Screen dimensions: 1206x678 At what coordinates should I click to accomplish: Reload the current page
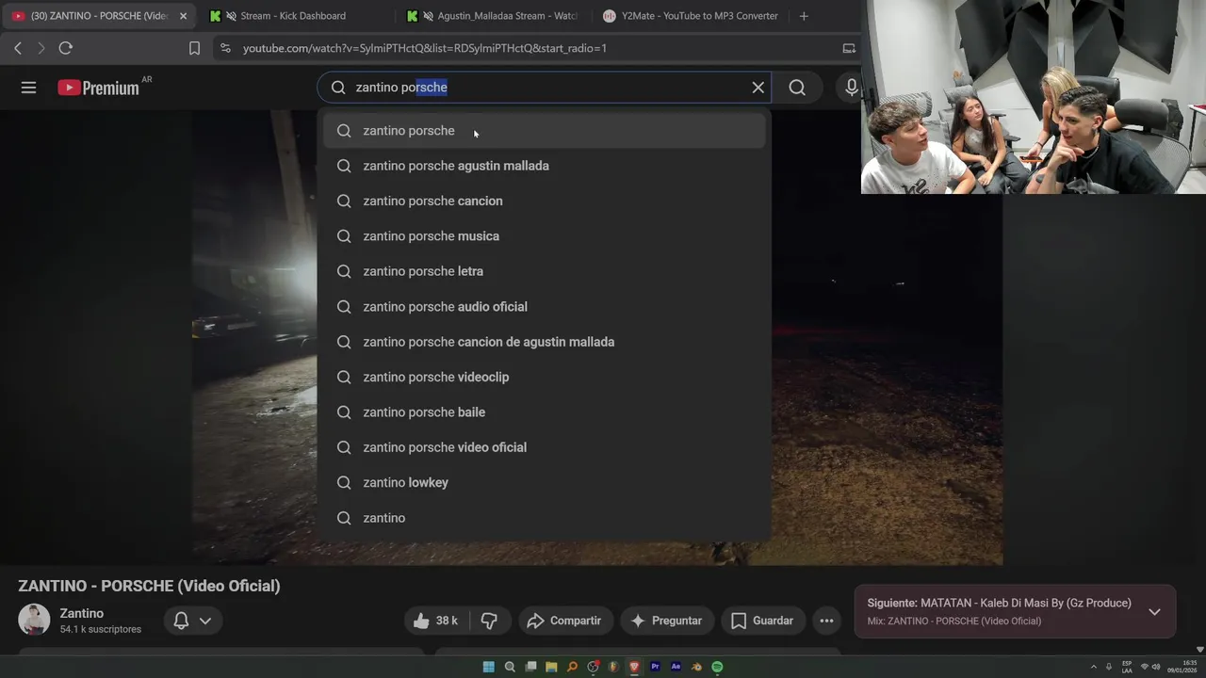(x=65, y=48)
